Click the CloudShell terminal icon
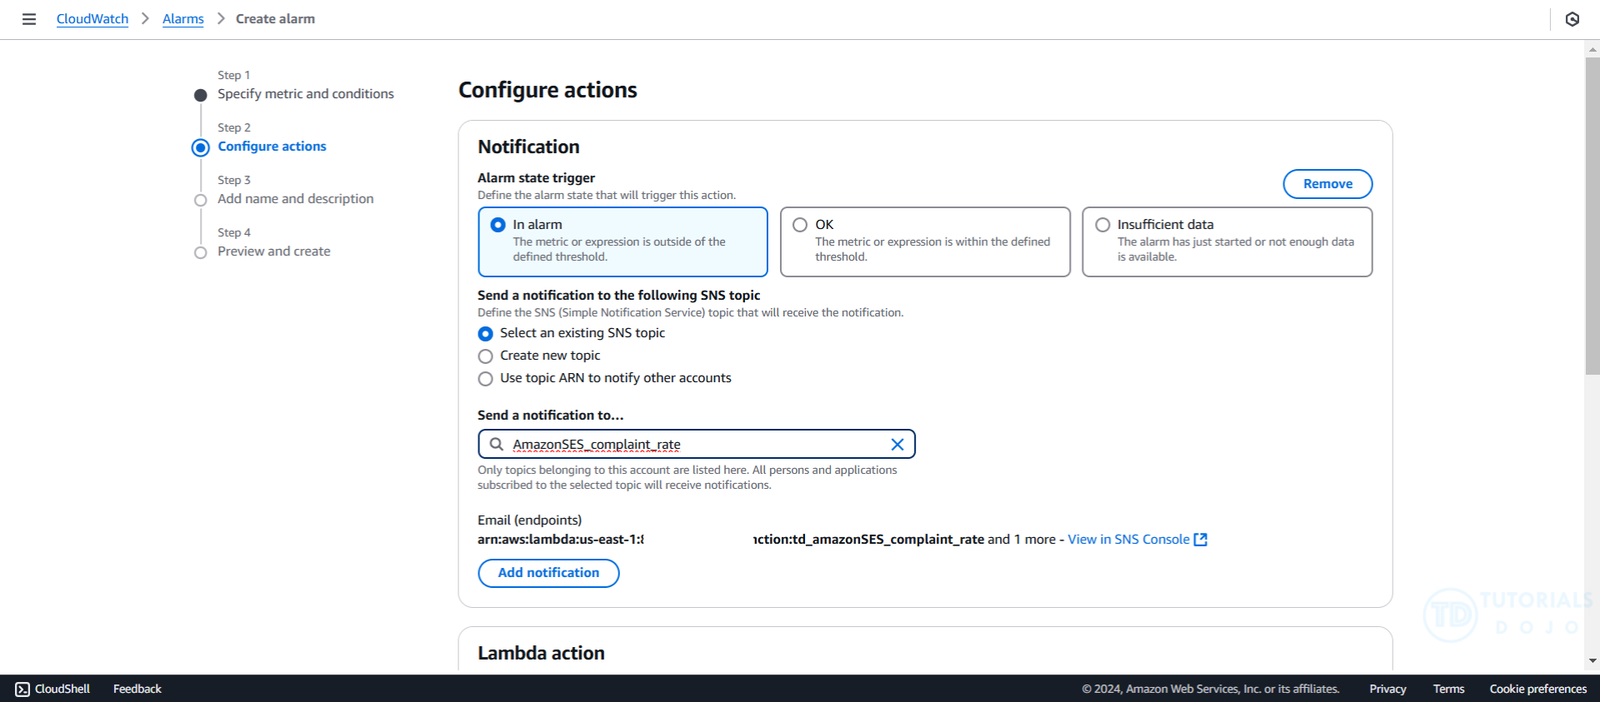Viewport: 1600px width, 702px height. [22, 689]
